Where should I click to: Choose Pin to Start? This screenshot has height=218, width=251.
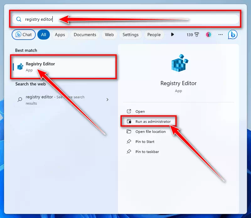[x=145, y=142]
